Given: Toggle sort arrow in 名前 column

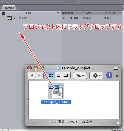Looking at the screenshot, I should tap(58, 13).
